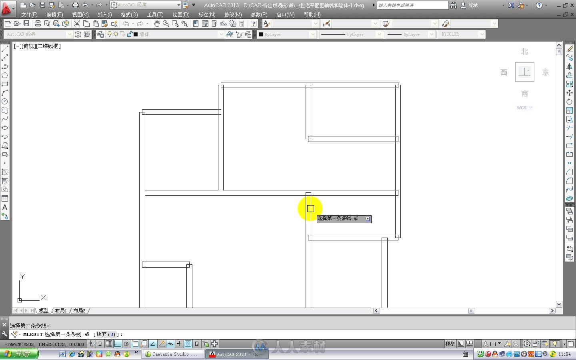
Task: Select the Chamfer modify tool
Action: click(x=570, y=172)
